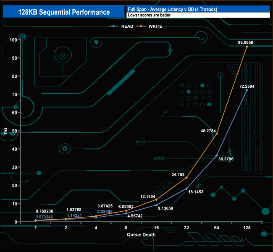
Task: Click the READ legend blue marker
Action: click(x=113, y=26)
